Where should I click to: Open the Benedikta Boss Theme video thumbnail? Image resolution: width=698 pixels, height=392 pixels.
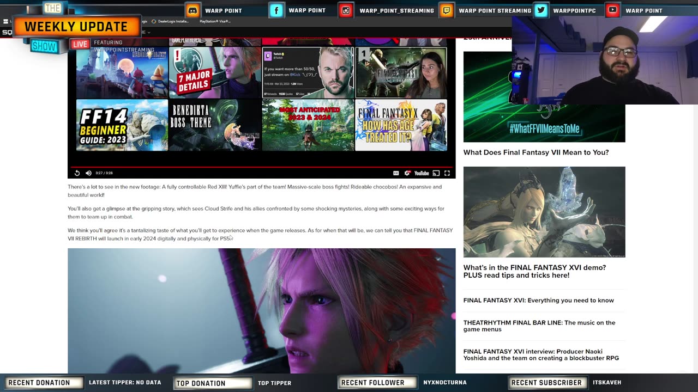pyautogui.click(x=215, y=125)
